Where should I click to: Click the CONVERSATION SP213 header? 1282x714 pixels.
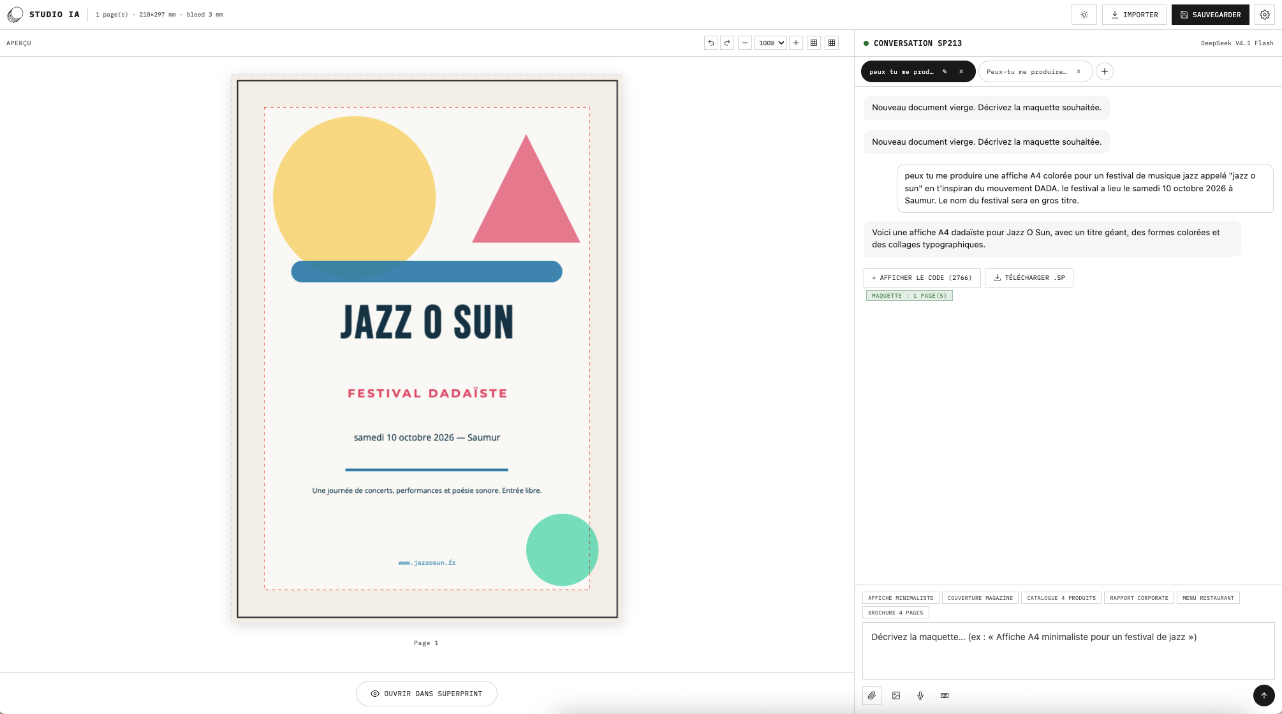pos(918,43)
